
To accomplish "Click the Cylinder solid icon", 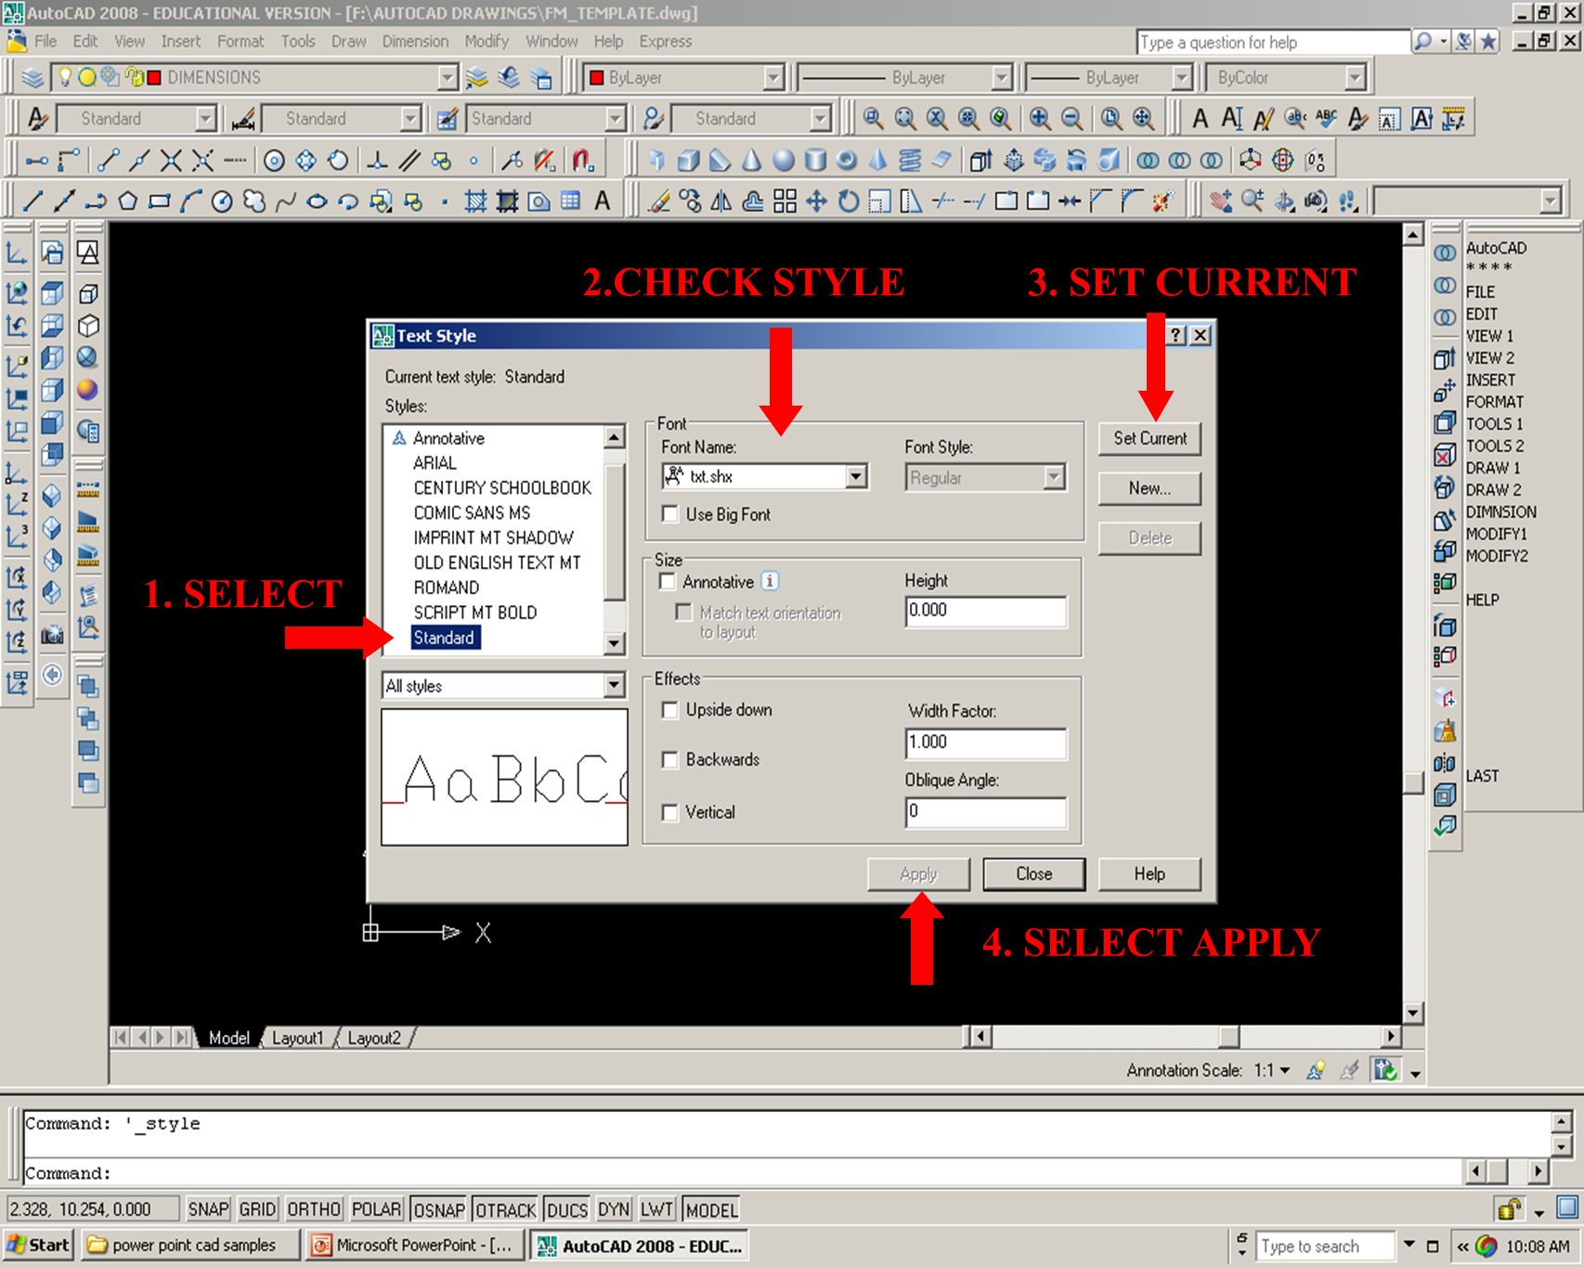I will (x=816, y=160).
